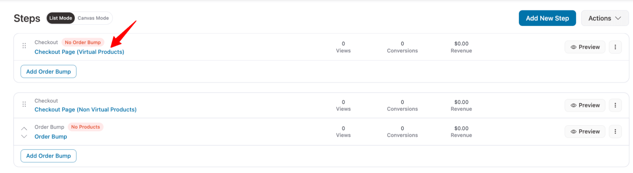Open three-dot menu for Virtual Products checkout

point(615,47)
